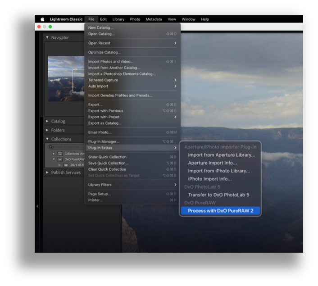Open the Lightroom Classic app menu
Image resolution: width=318 pixels, height=286 pixels.
point(66,19)
